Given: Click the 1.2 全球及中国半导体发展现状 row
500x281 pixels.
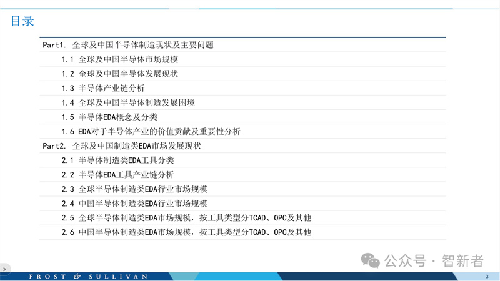Looking at the screenshot, I should pos(242,74).
